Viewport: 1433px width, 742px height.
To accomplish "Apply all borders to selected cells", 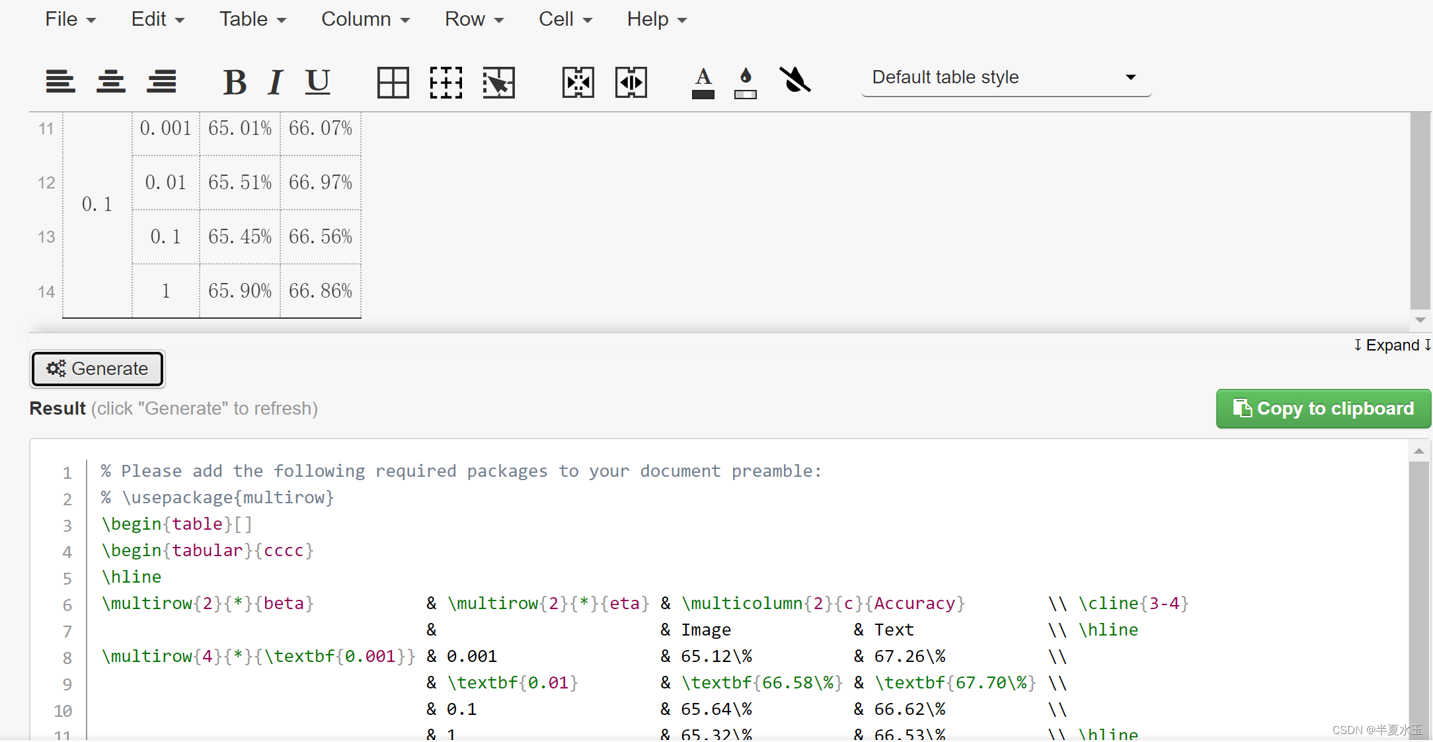I will (393, 83).
